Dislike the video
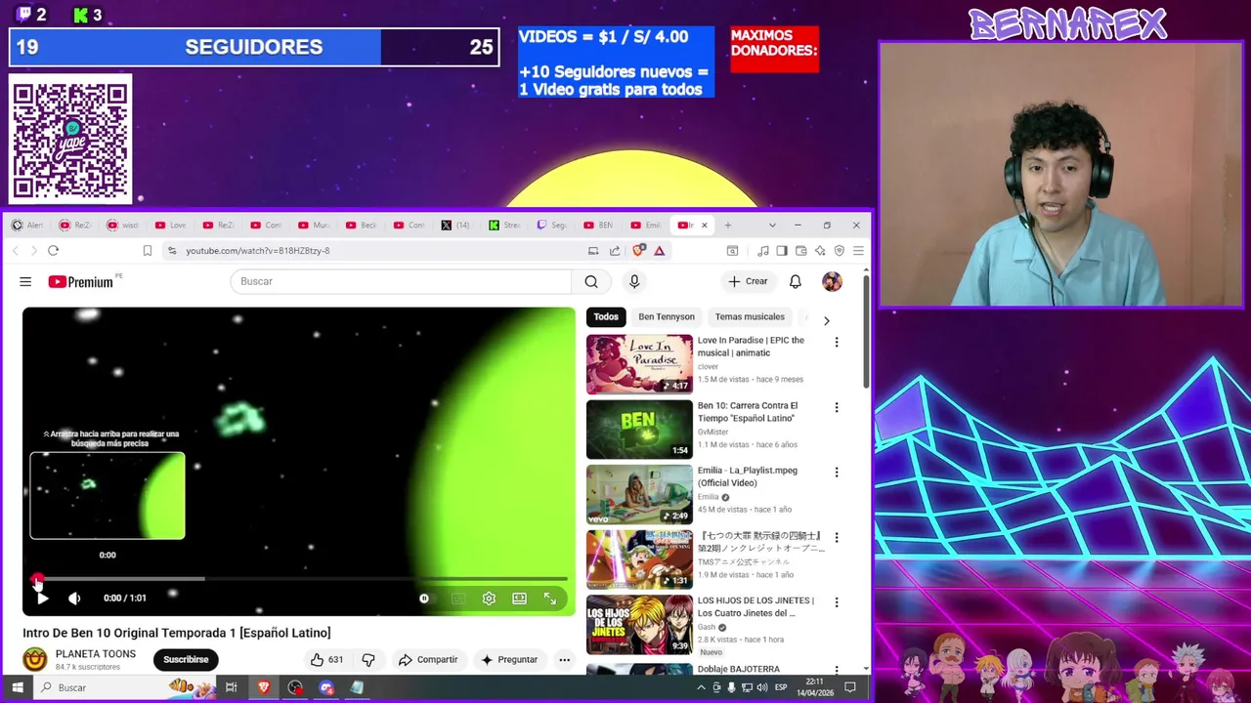1251x703 pixels. [x=368, y=660]
